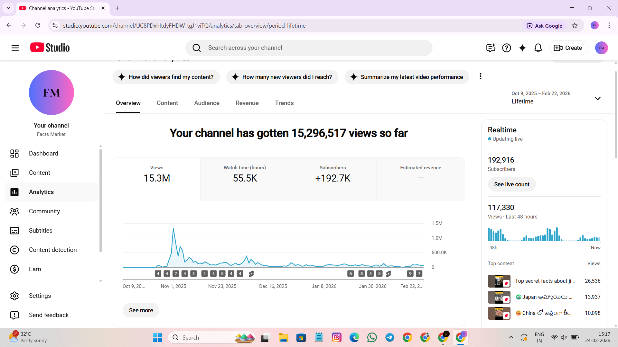This screenshot has width=618, height=347.
Task: Click the See more button
Action: pos(141,310)
